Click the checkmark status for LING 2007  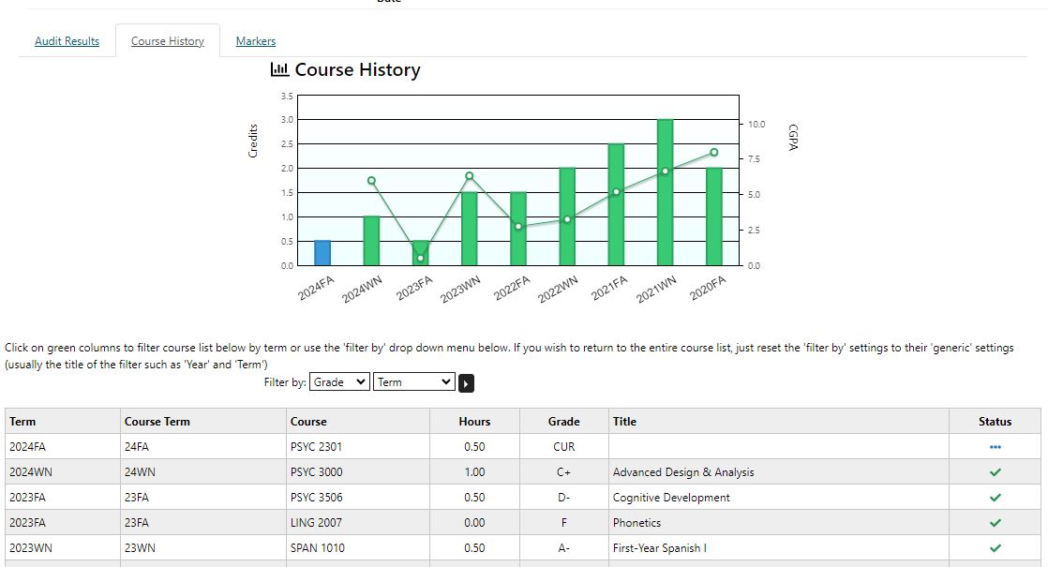coord(995,523)
